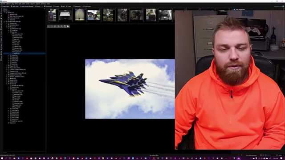
Task: Collapse the 4TB WD Photo Drive node
Action: click(4, 22)
